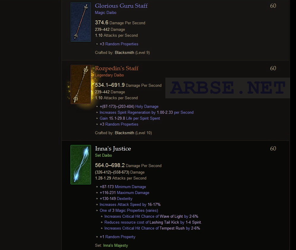Open the Glorious Guru Staff item icon

coord(81,22)
